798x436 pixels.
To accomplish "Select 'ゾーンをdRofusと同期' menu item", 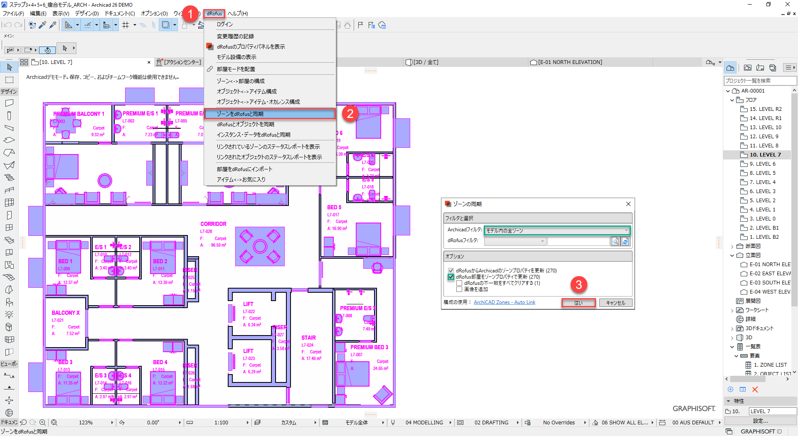I will 269,114.
